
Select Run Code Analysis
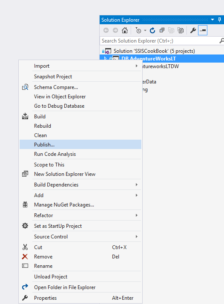[x=80, y=154]
